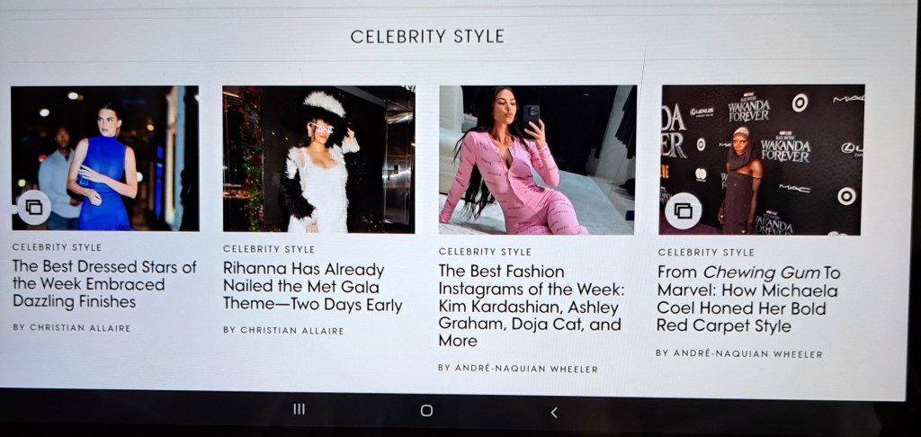The height and width of the screenshot is (437, 921).
Task: Open the pink outfit mirror selfie thumbnail
Action: [x=538, y=160]
